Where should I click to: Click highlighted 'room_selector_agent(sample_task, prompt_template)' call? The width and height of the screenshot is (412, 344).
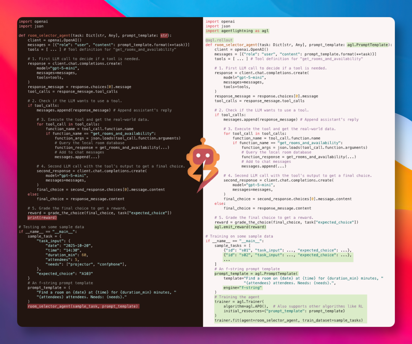pos(83,306)
